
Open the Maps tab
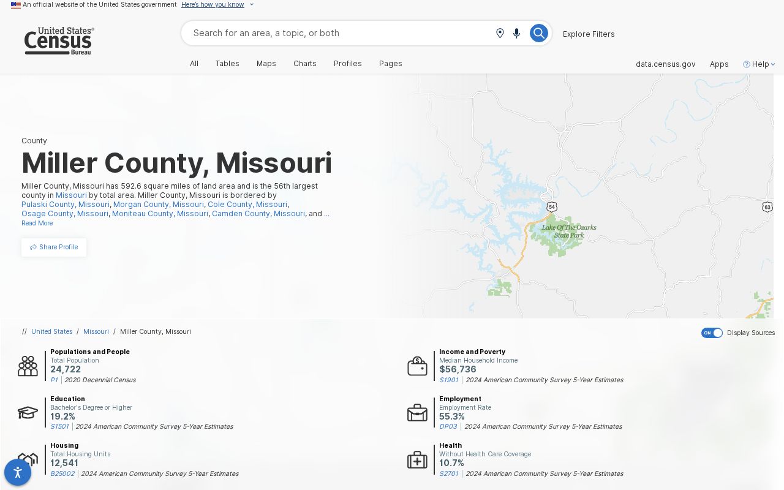click(266, 64)
